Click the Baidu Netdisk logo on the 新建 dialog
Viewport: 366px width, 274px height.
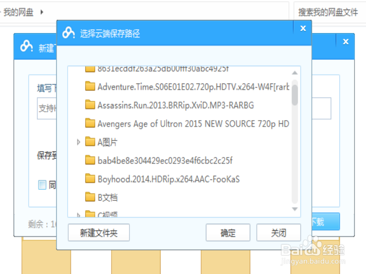coord(26,46)
